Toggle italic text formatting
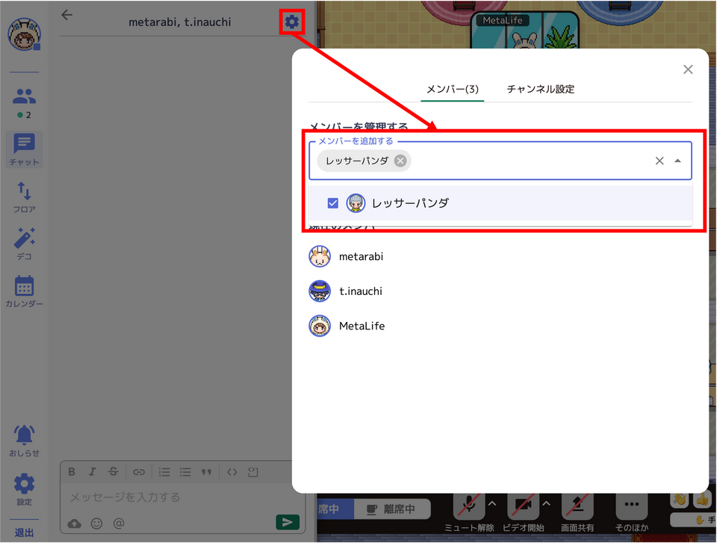 pyautogui.click(x=93, y=471)
